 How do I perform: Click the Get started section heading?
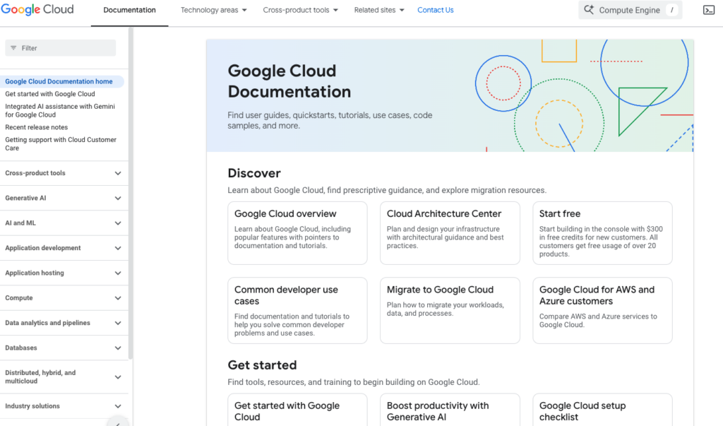(x=262, y=365)
